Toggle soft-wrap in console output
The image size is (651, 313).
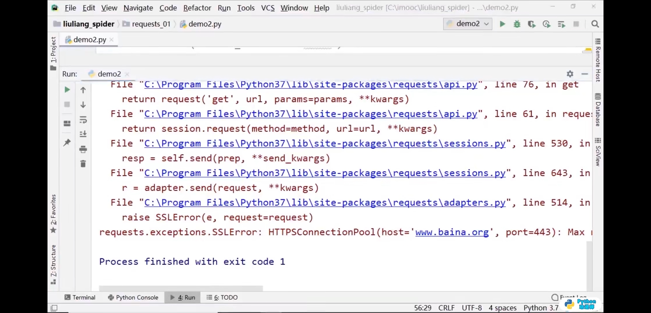tap(83, 120)
